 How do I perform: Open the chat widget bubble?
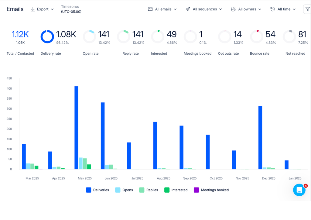pyautogui.click(x=299, y=190)
